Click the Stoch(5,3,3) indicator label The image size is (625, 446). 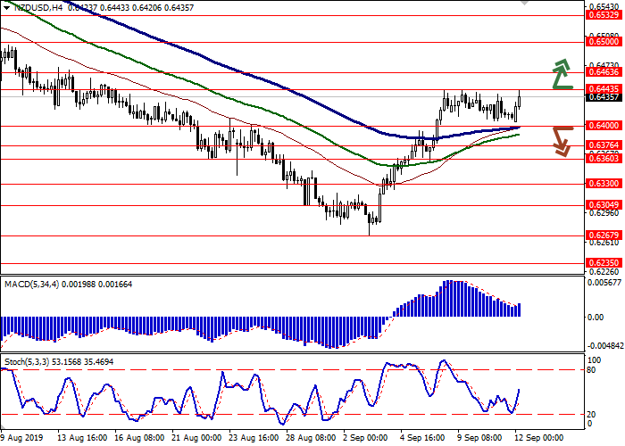[26, 361]
